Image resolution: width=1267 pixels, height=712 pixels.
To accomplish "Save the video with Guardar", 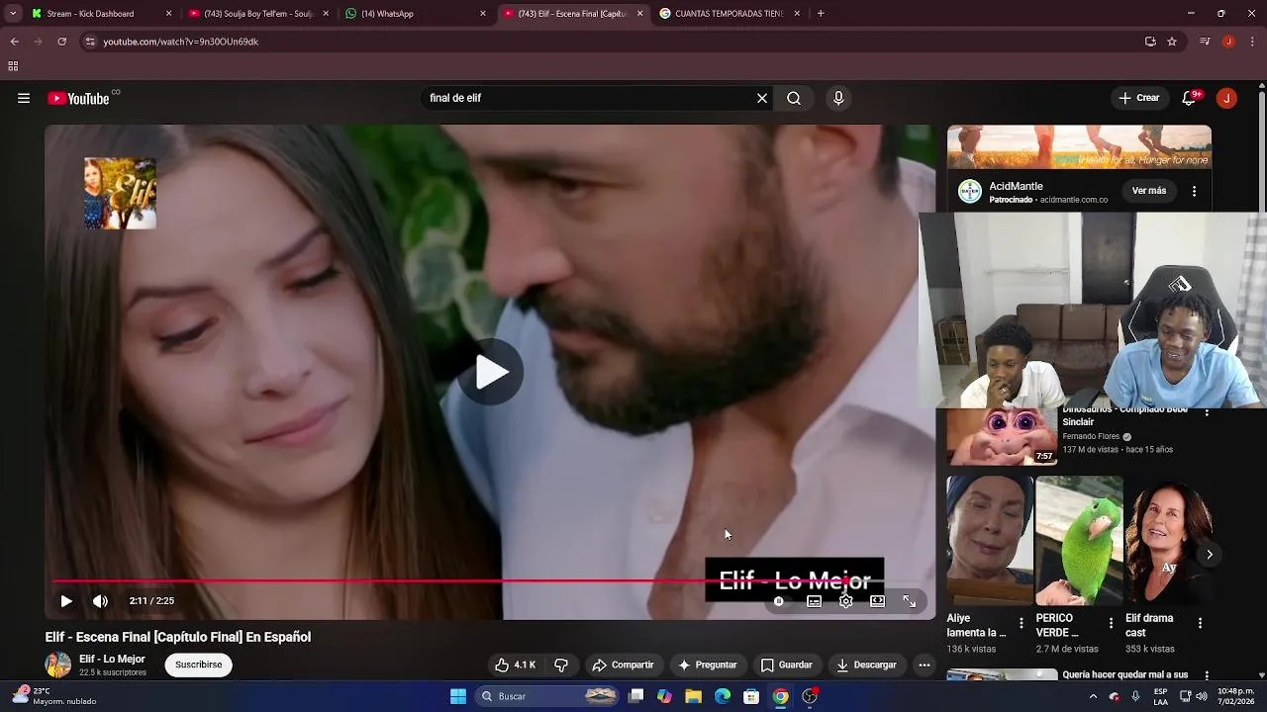I will (786, 665).
